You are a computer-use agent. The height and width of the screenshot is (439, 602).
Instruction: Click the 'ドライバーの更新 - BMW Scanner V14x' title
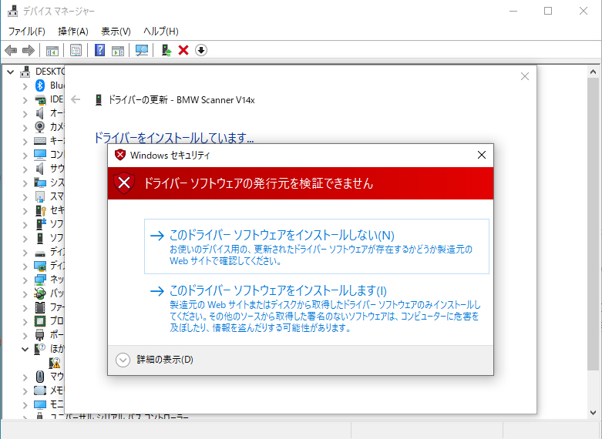pos(181,100)
